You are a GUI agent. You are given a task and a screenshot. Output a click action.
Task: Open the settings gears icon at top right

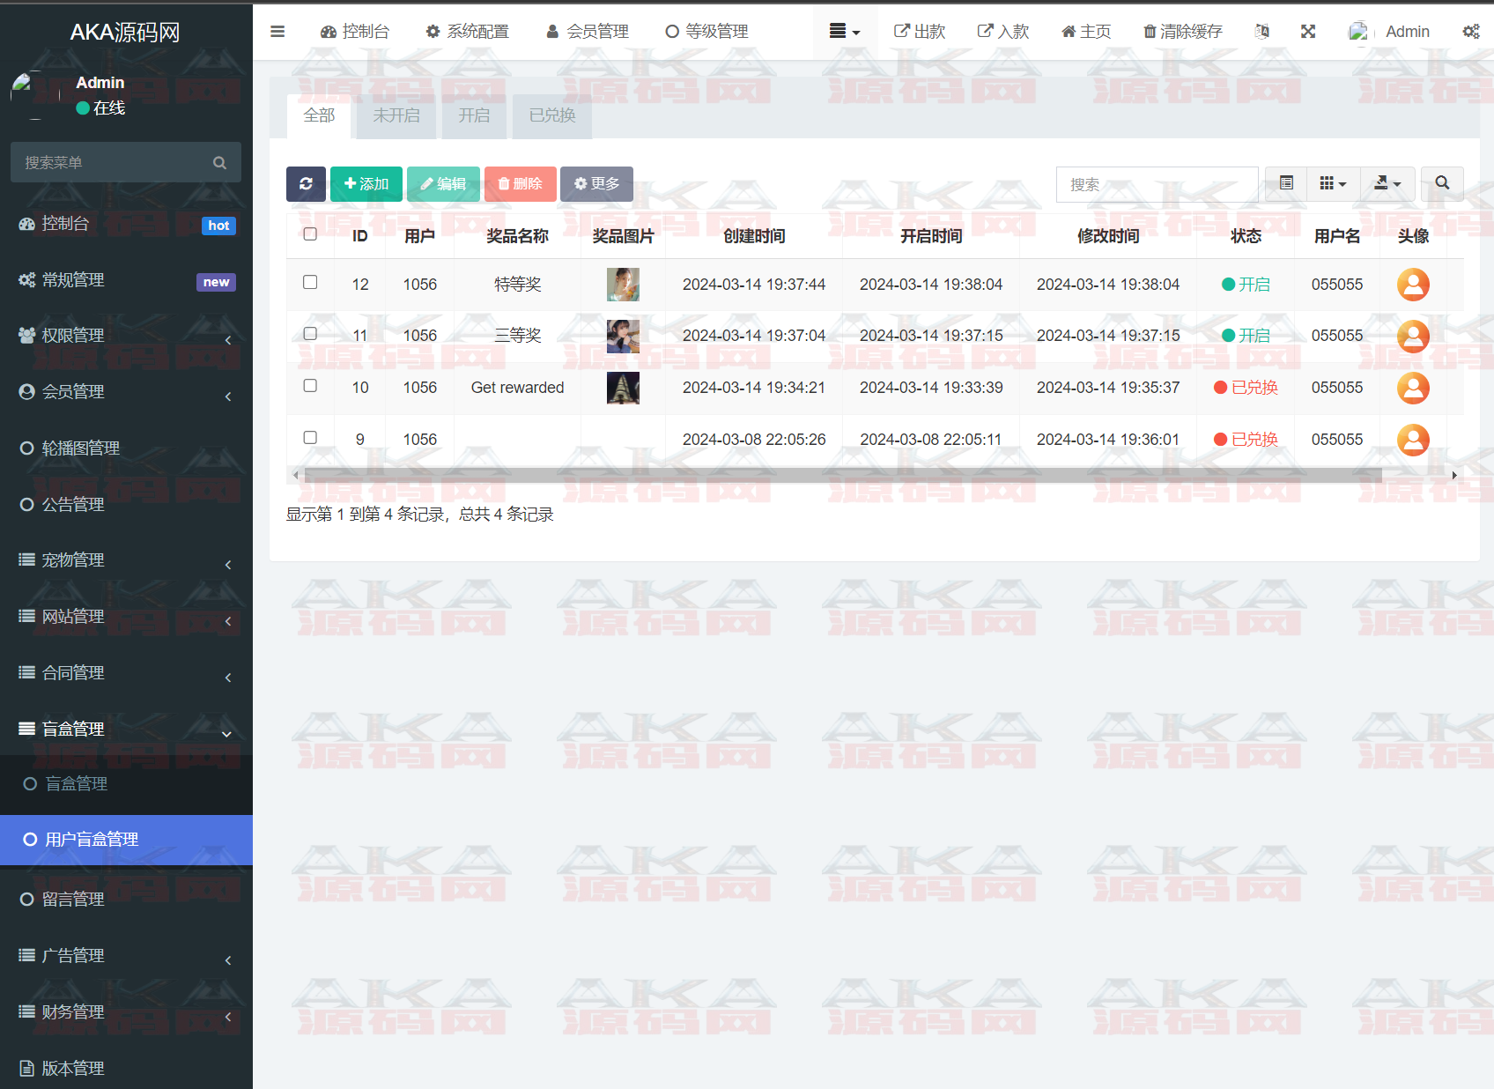click(x=1470, y=32)
